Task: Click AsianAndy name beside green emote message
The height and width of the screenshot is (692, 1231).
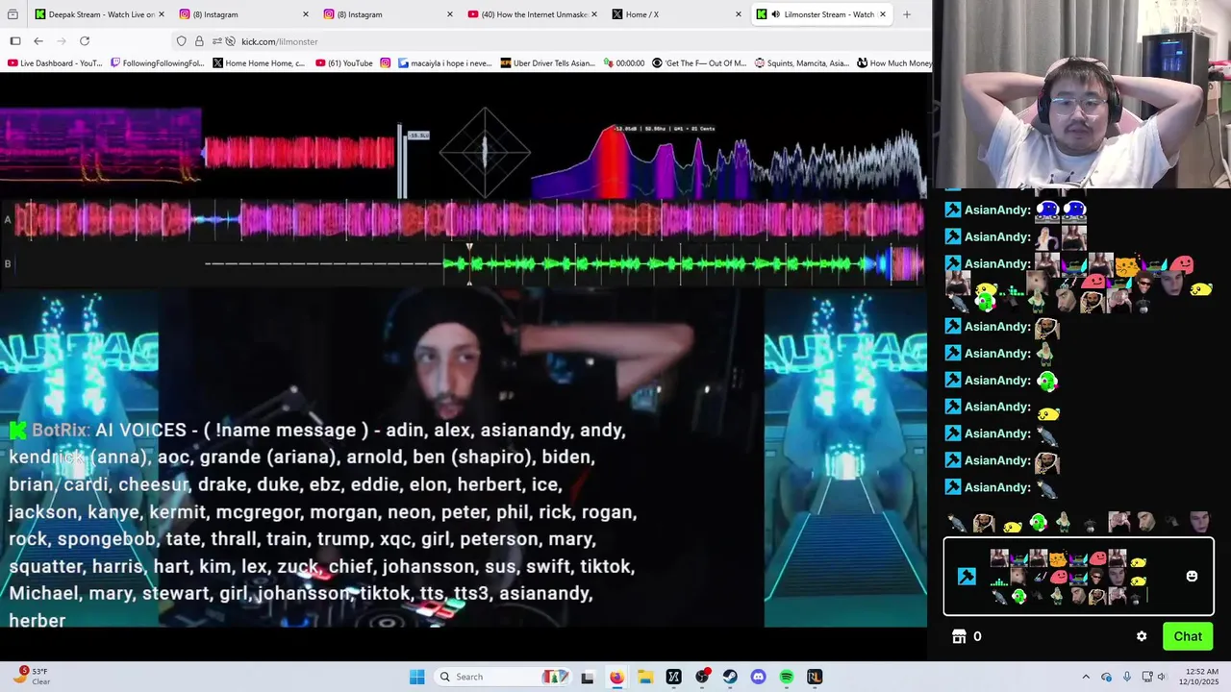Action: 997,381
